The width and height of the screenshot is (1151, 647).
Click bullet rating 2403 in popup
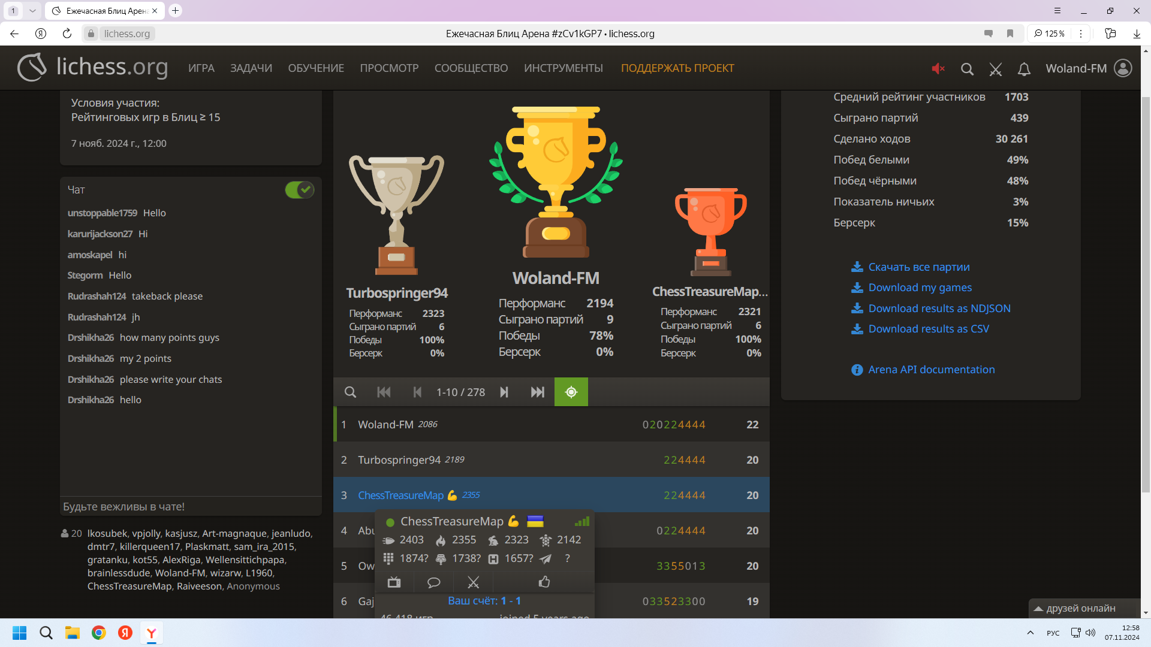click(403, 540)
